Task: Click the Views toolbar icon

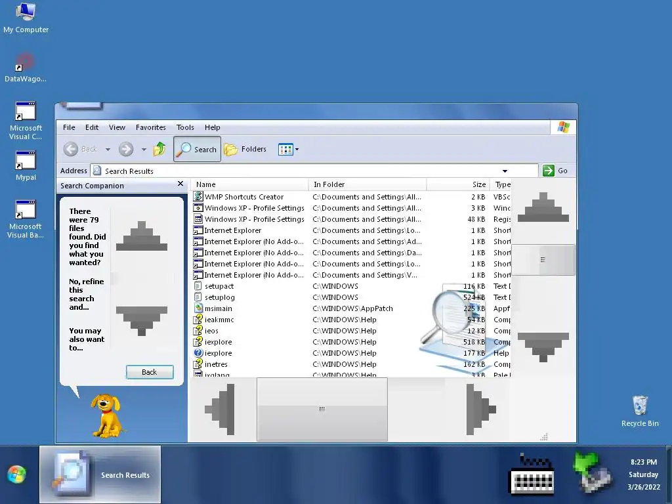Action: pos(285,149)
